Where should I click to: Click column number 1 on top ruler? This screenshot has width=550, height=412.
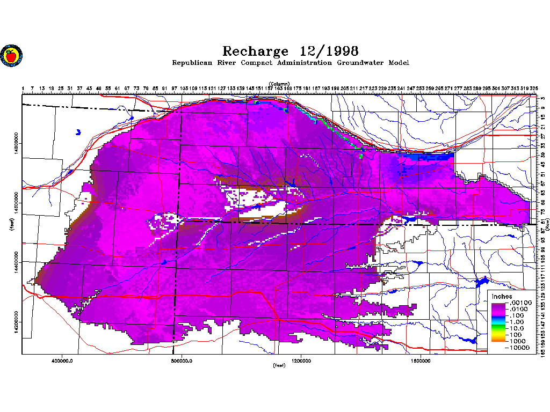[24, 89]
